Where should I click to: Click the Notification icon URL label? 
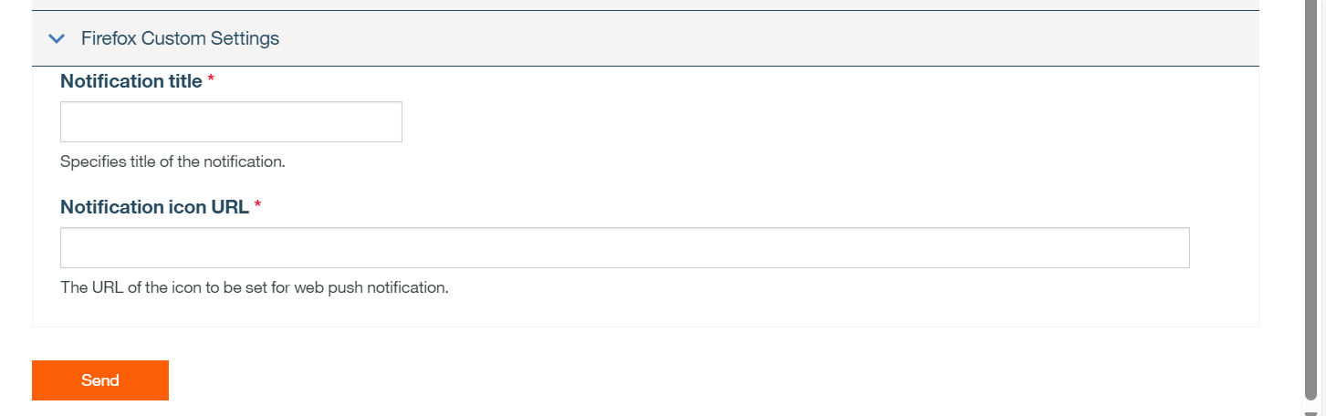coord(154,207)
